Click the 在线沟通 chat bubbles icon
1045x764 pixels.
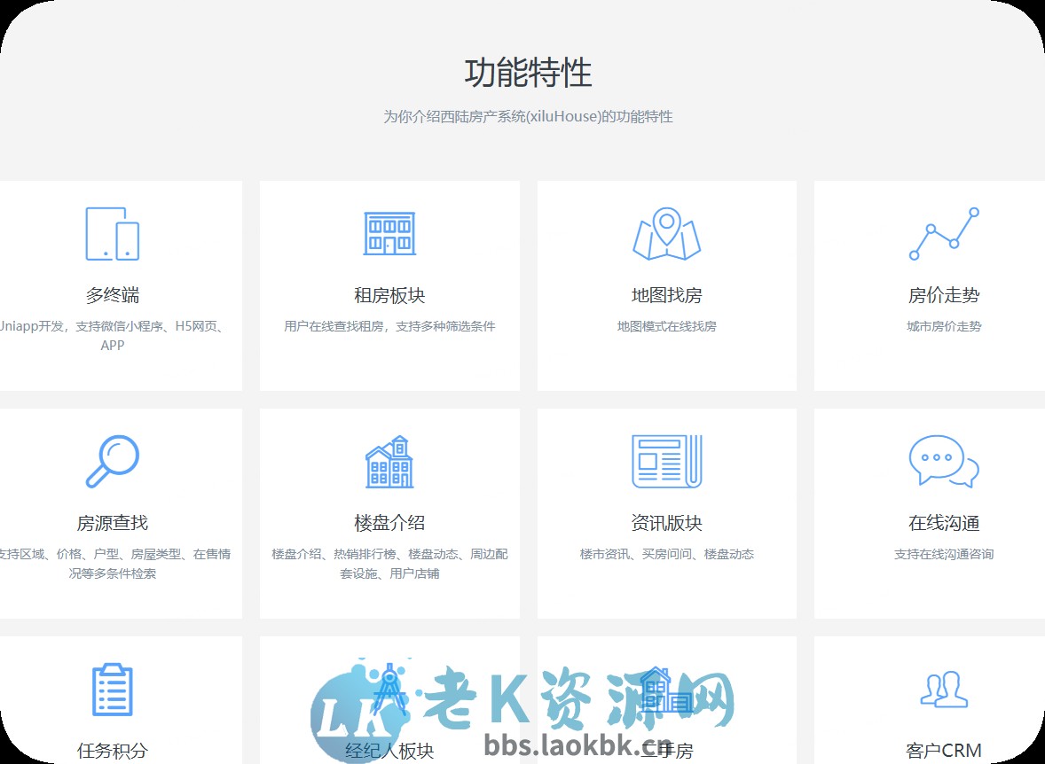[x=944, y=460]
